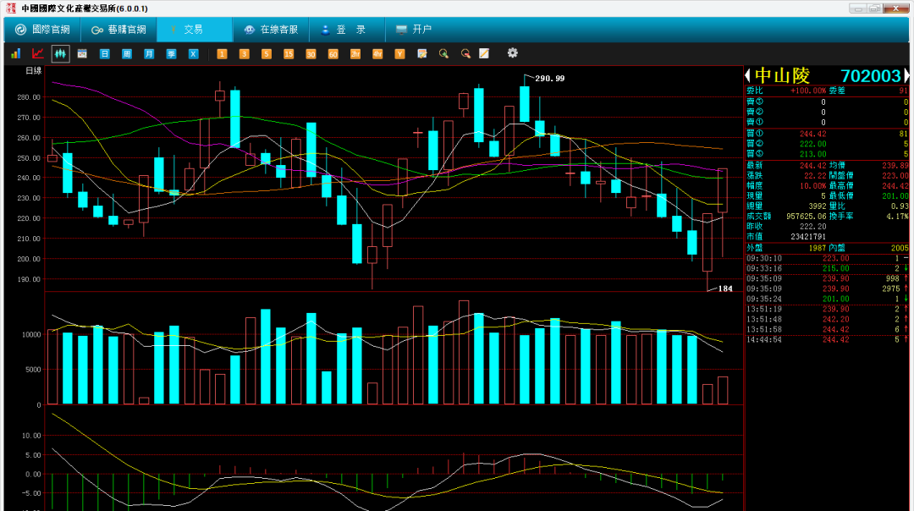The image size is (914, 511).
Task: Select the 2hr interval icon
Action: [x=355, y=53]
